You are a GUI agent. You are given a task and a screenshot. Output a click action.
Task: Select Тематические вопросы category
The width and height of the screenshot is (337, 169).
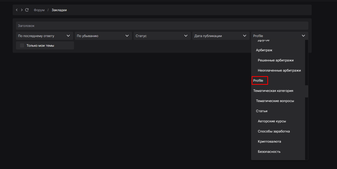point(275,101)
